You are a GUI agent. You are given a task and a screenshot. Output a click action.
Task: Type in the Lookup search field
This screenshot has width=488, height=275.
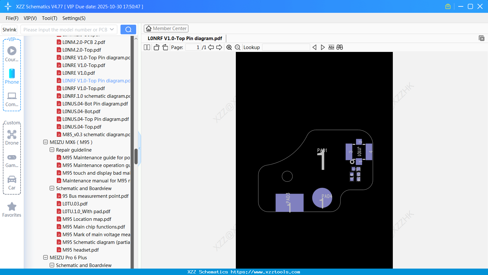286,47
